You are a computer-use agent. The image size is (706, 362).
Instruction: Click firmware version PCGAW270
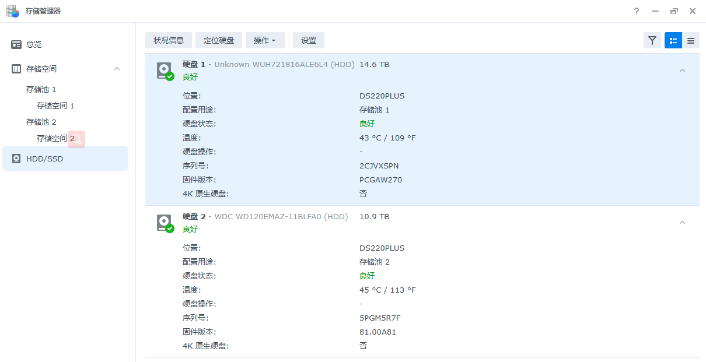click(380, 180)
